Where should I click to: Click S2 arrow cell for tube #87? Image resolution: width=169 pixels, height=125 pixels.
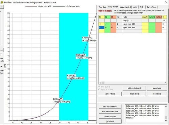click(107, 24)
